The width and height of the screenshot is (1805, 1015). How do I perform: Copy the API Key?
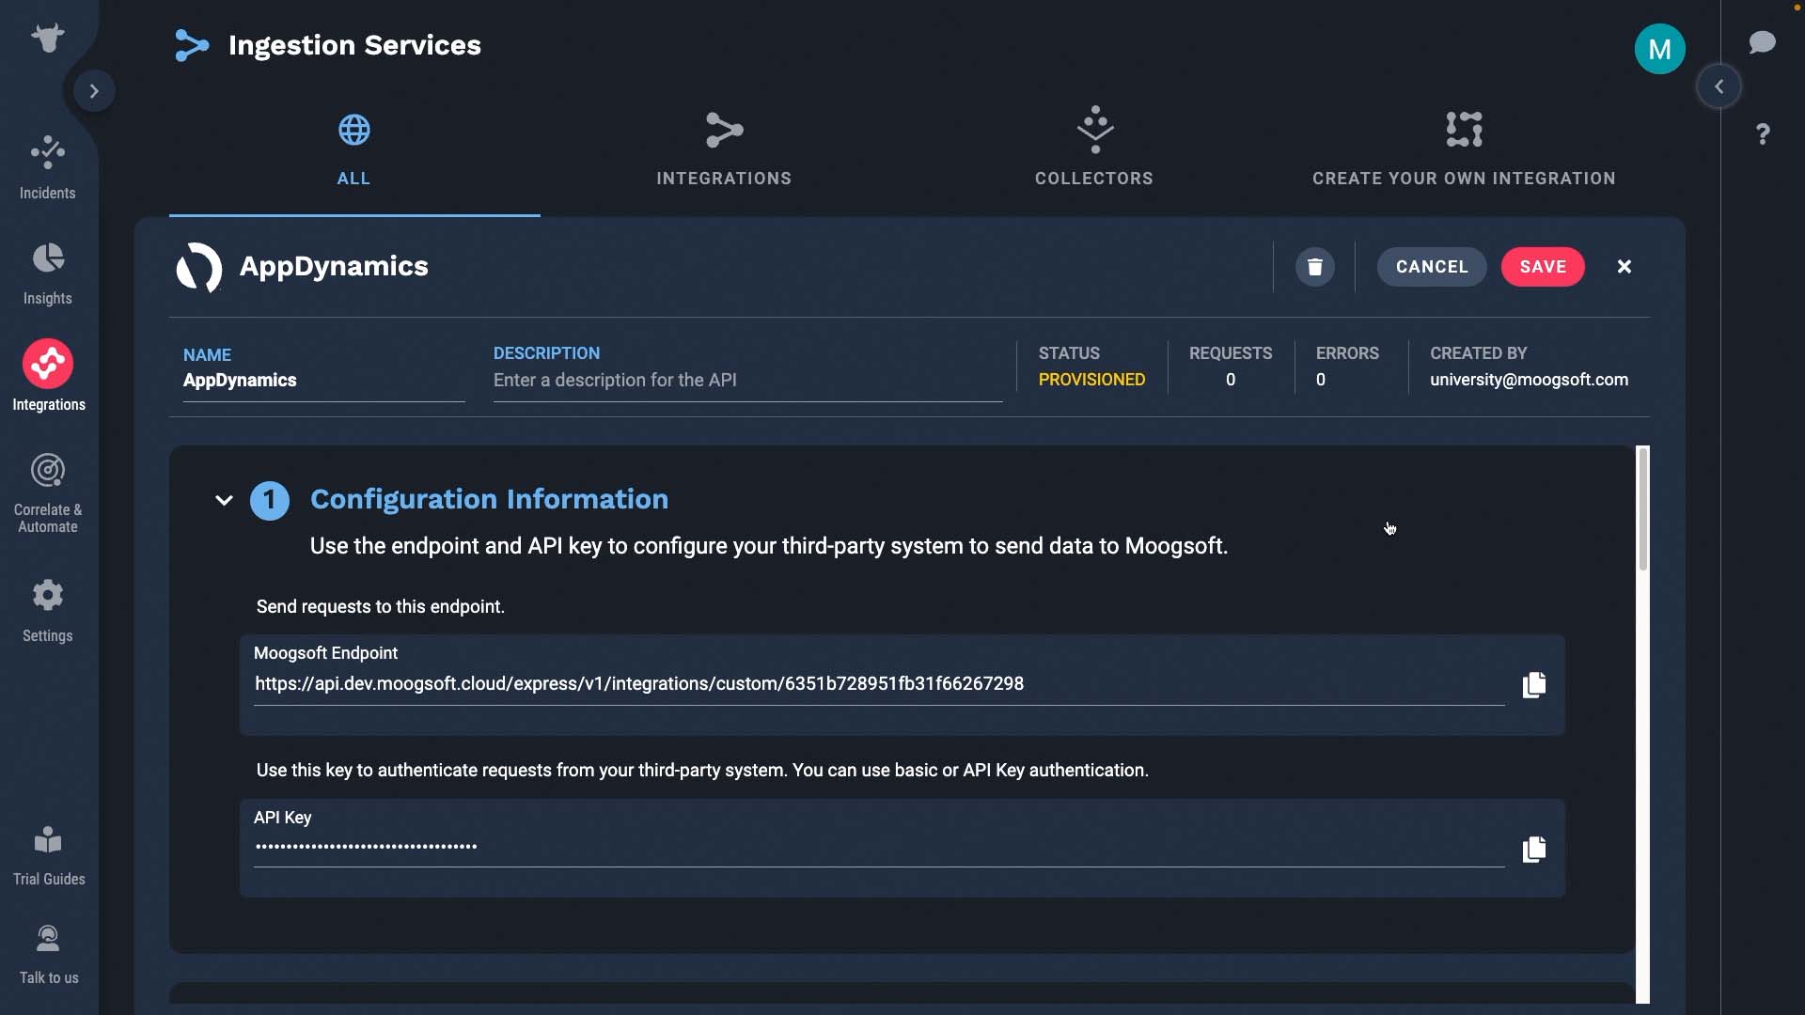(1533, 850)
